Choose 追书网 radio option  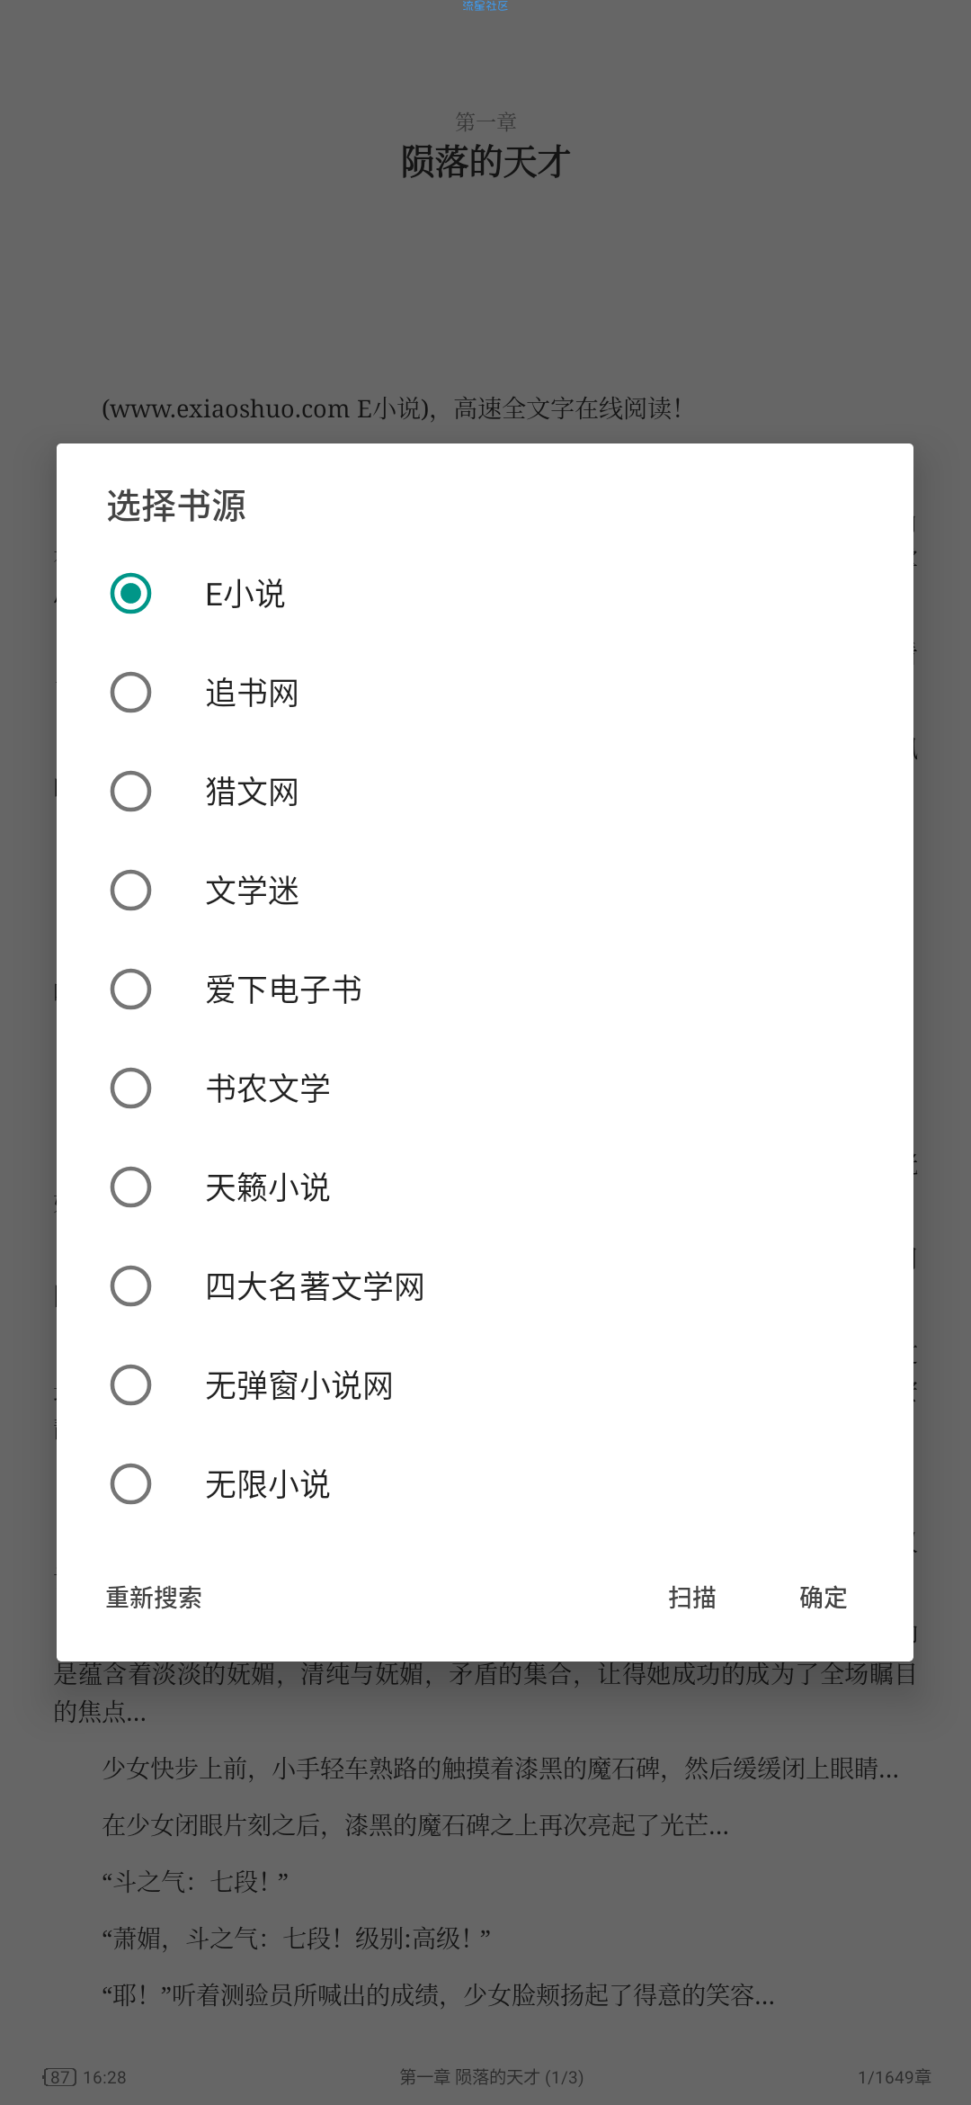click(130, 693)
